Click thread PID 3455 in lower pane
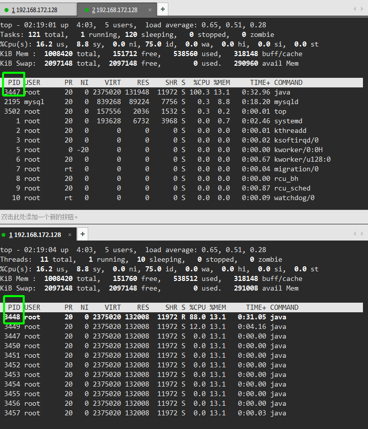Viewport: 368px width, 429px height. click(x=12, y=394)
